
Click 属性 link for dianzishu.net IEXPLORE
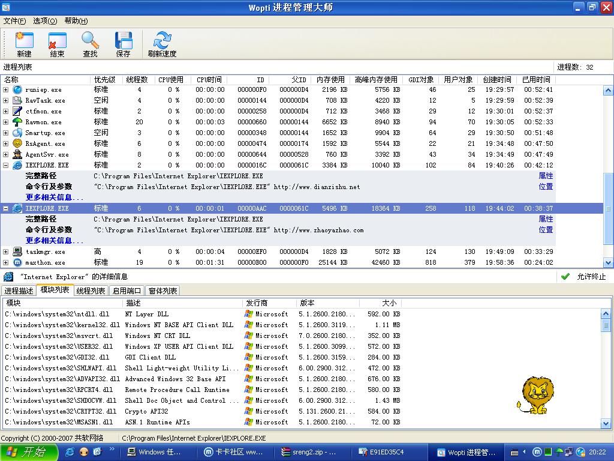(x=546, y=176)
